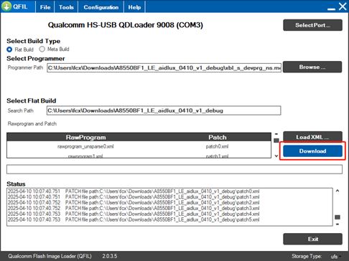Click the Programmer Path input field
Screen dimensions: 349x261
pyautogui.click(x=164, y=68)
